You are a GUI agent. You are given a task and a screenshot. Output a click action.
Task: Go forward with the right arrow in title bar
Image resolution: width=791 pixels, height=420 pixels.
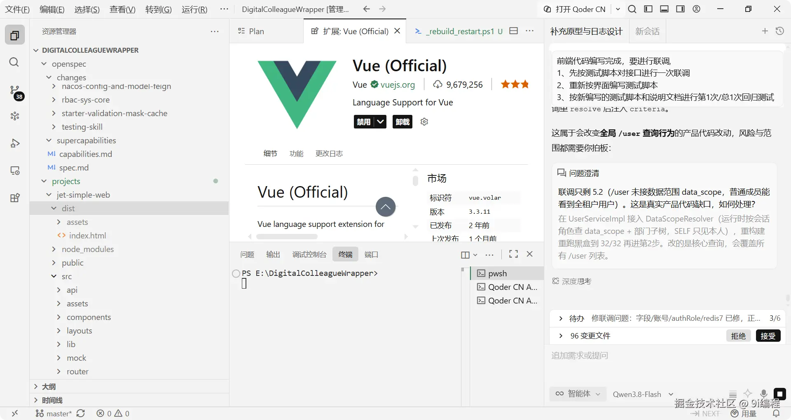pos(382,9)
